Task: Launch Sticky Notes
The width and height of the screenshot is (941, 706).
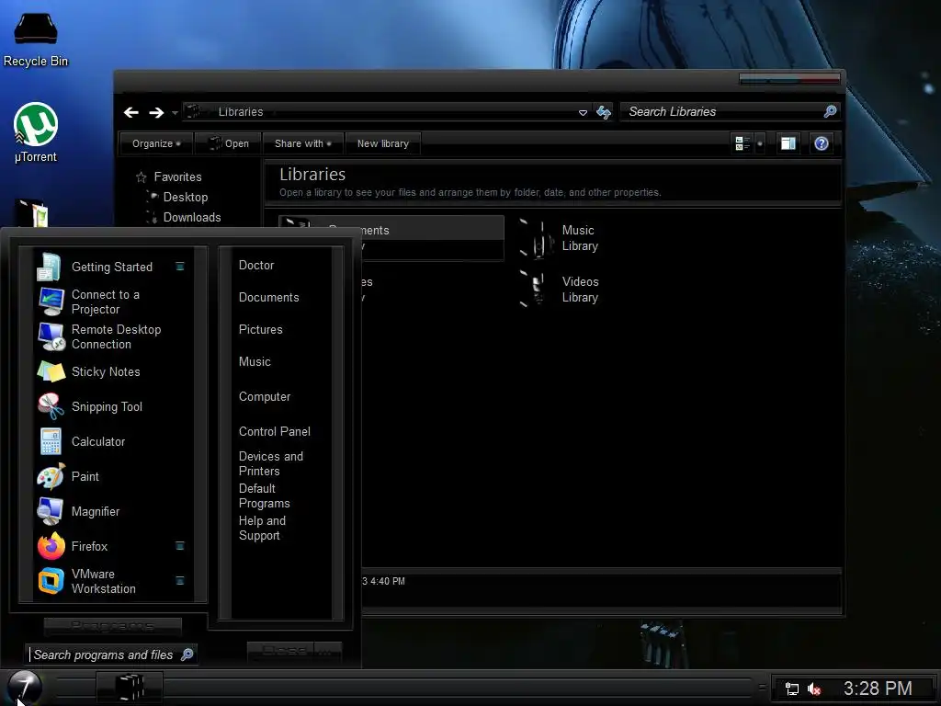Action: (111, 371)
